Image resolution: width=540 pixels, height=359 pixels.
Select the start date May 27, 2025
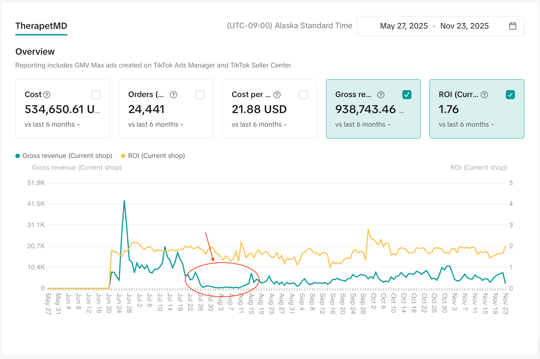pos(404,26)
